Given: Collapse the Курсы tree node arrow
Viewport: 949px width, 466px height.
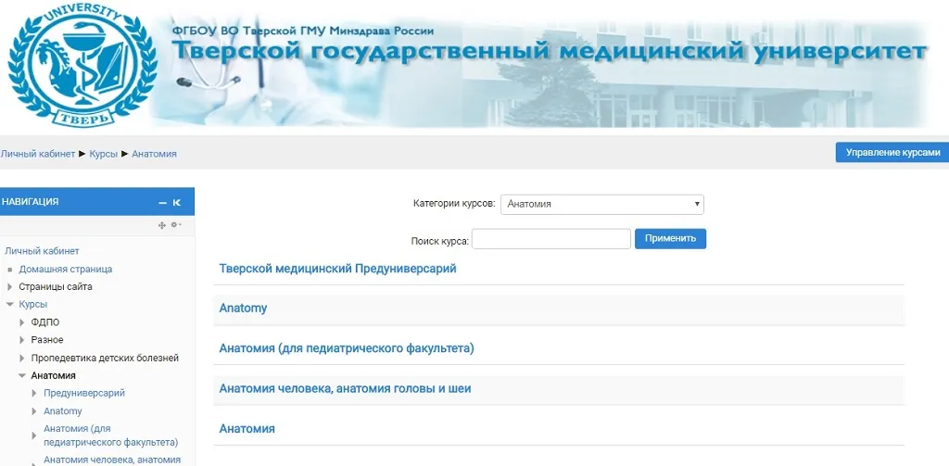Looking at the screenshot, I should (9, 305).
